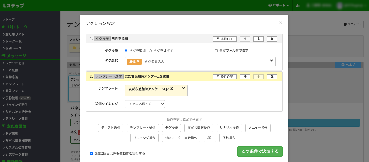This screenshot has height=162, width=369.
Task: Delete action 2 テンプレート送信
Action: tap(272, 77)
